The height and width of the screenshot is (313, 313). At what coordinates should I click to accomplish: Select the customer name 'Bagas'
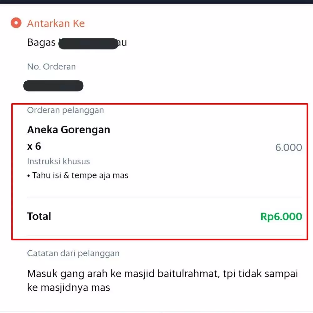pyautogui.click(x=41, y=43)
